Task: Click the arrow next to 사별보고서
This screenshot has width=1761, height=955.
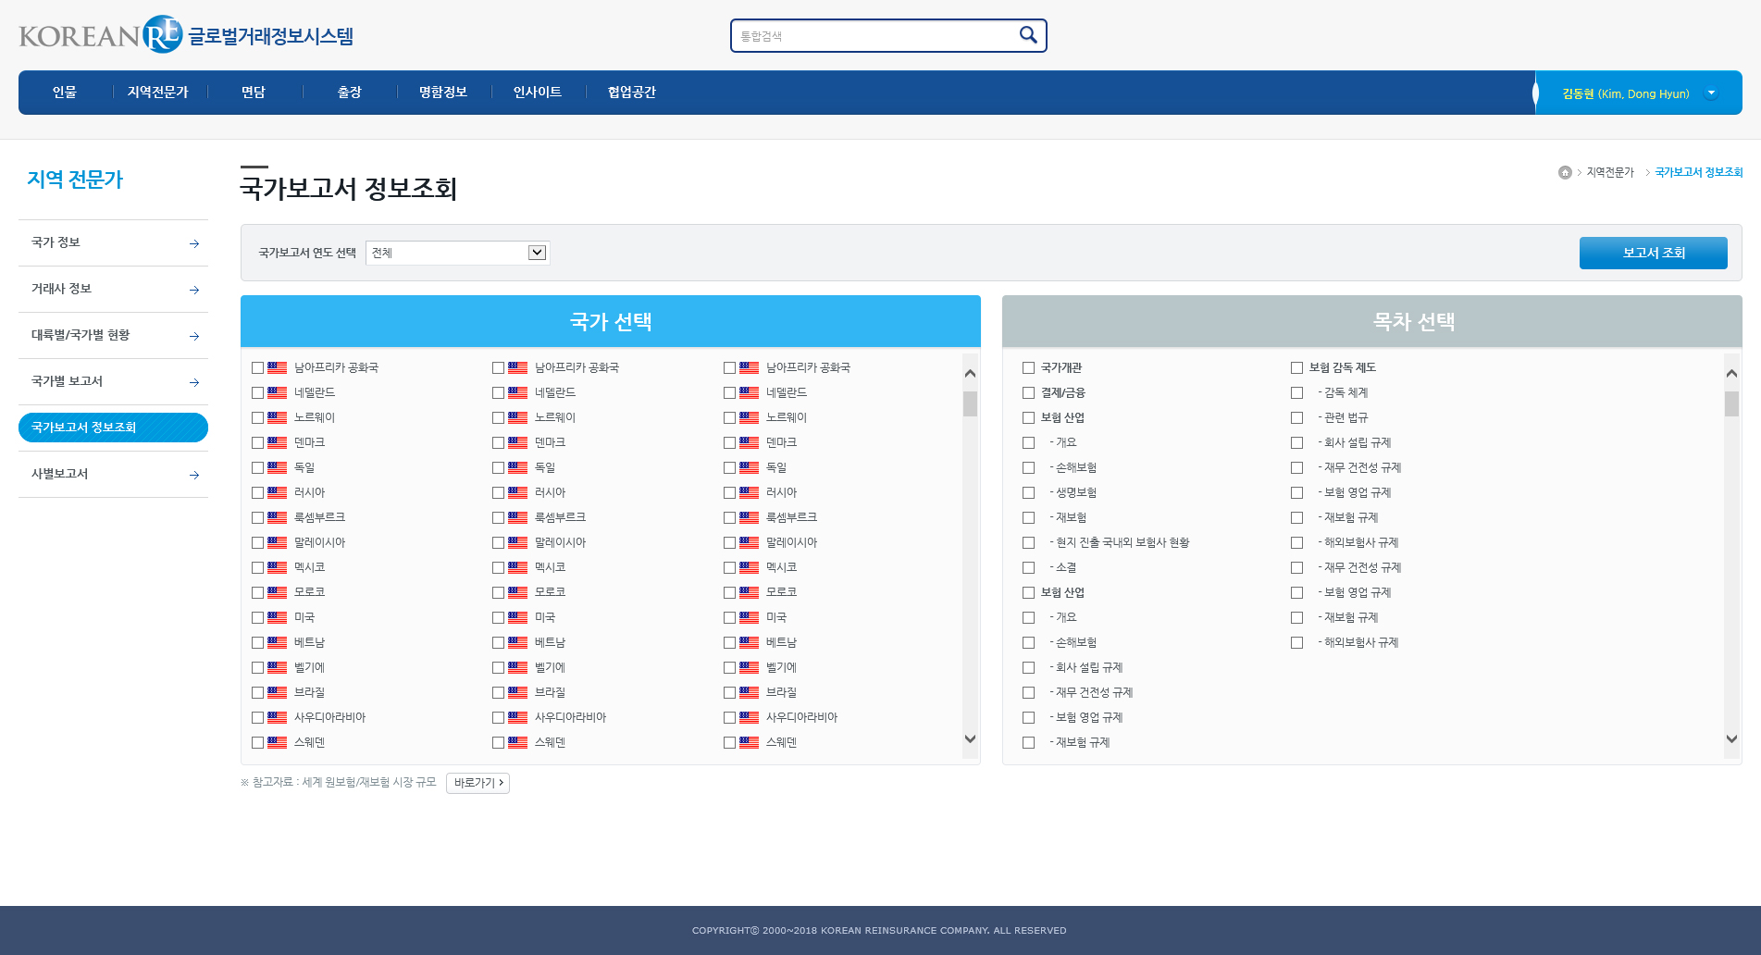Action: [193, 475]
